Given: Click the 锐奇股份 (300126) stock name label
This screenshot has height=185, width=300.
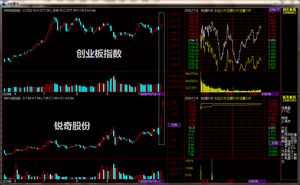Looking at the screenshot, I should pyautogui.click(x=289, y=99).
